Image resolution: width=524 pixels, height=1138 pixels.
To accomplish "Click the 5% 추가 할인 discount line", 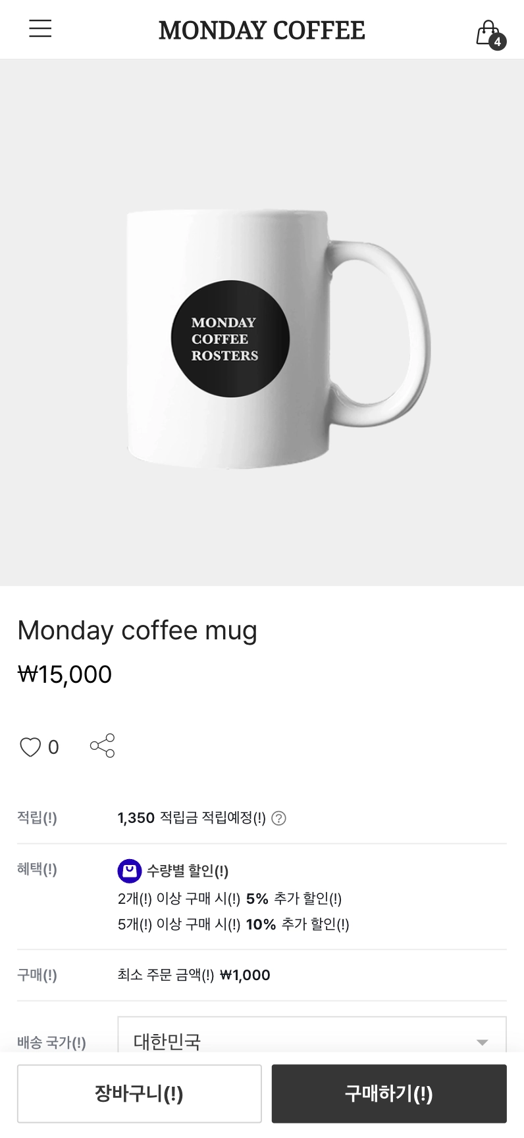I will tap(230, 899).
